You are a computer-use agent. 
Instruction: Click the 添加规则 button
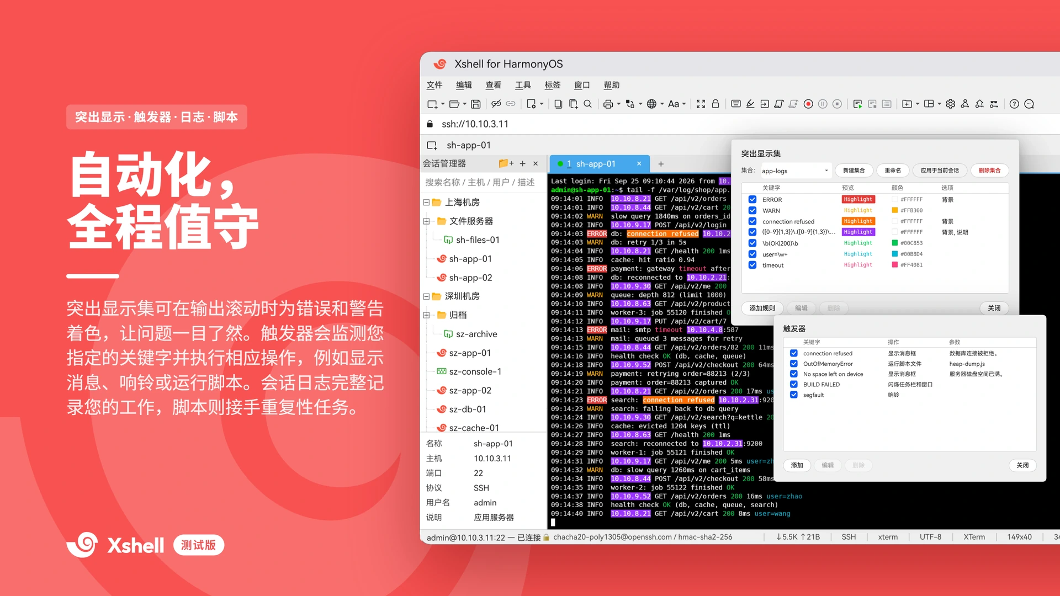click(762, 308)
